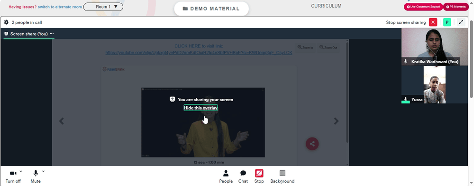Click 'Stop screen sharing' label
Screen dimensions: 474x186
pos(406,22)
